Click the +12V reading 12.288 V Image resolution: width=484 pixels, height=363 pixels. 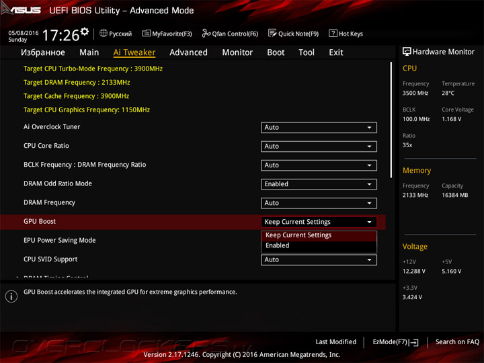click(414, 272)
